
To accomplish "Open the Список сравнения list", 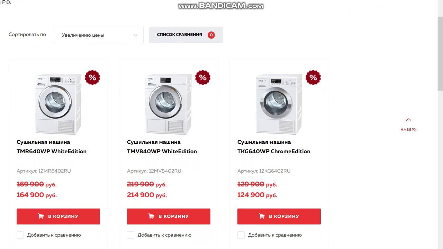I will point(180,35).
